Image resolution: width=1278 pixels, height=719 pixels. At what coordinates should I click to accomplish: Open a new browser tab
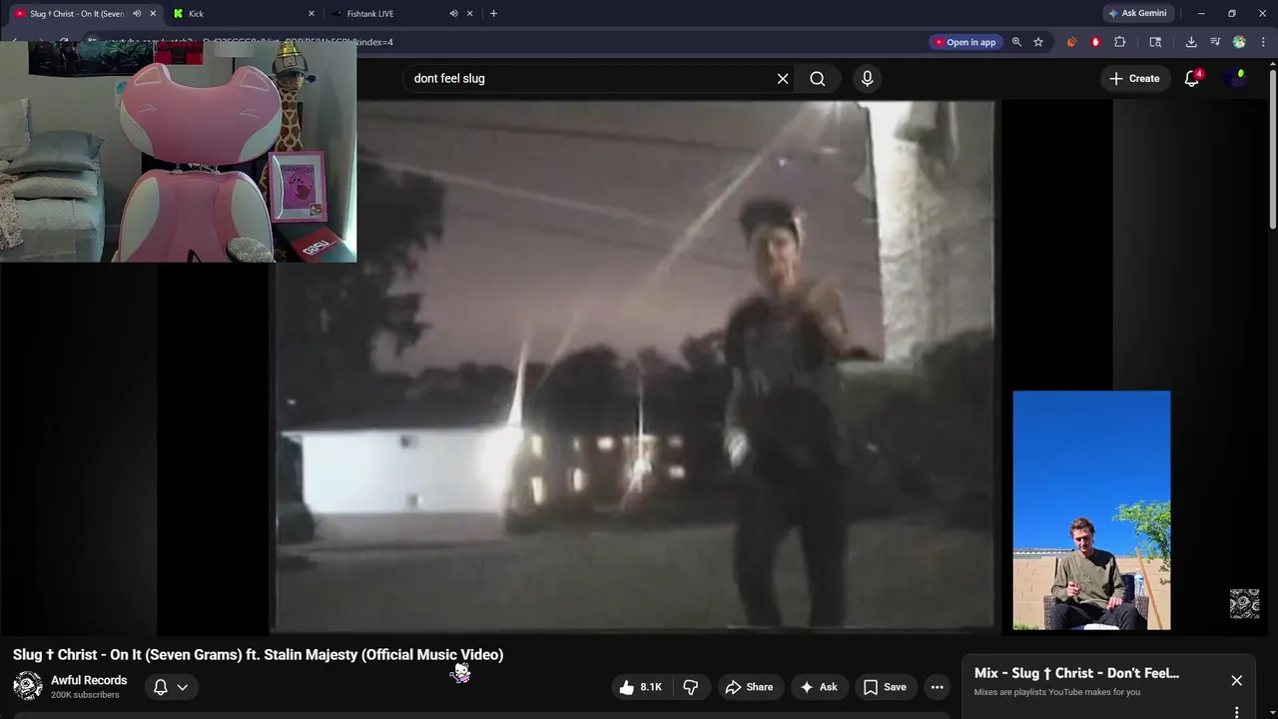coord(493,14)
